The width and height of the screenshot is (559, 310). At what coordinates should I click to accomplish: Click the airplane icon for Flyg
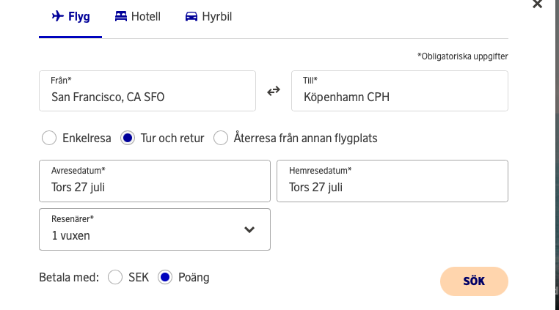click(x=58, y=16)
